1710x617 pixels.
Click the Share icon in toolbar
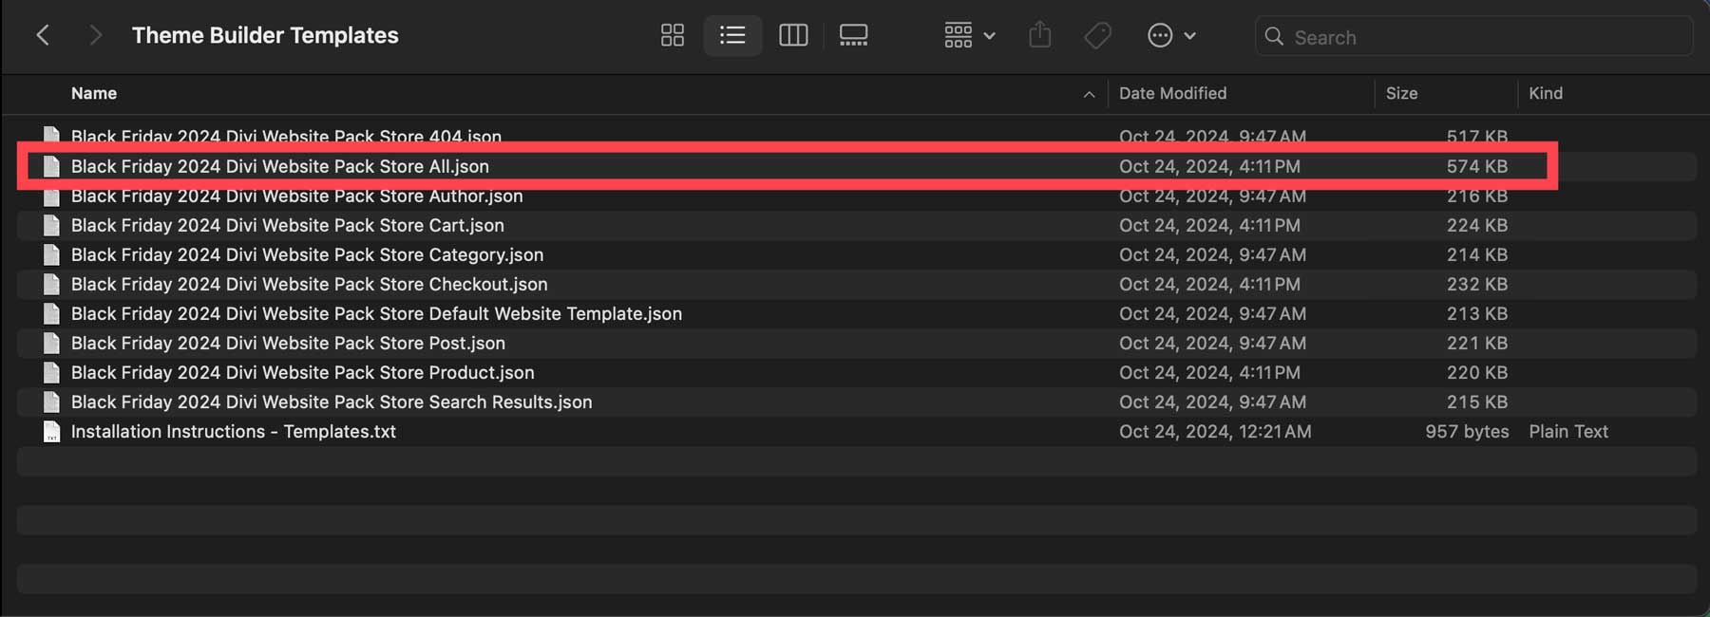point(1040,36)
